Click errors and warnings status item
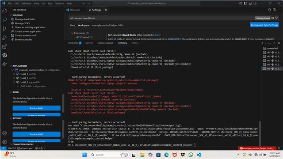Screen dimensions: 283x159 (x=40, y=148)
